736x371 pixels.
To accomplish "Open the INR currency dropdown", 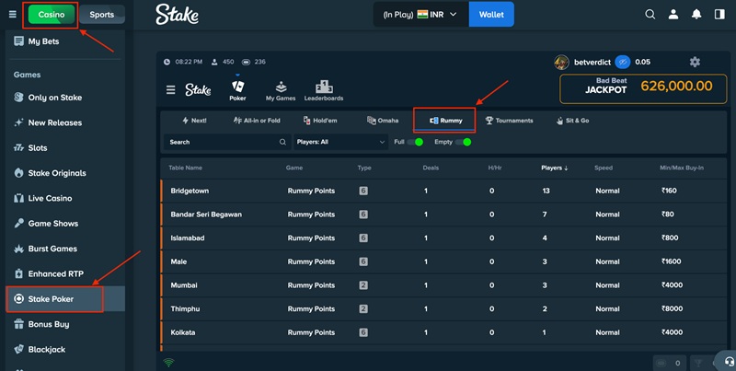I will pyautogui.click(x=420, y=15).
